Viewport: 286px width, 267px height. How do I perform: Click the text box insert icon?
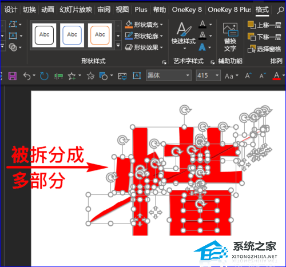point(13,35)
